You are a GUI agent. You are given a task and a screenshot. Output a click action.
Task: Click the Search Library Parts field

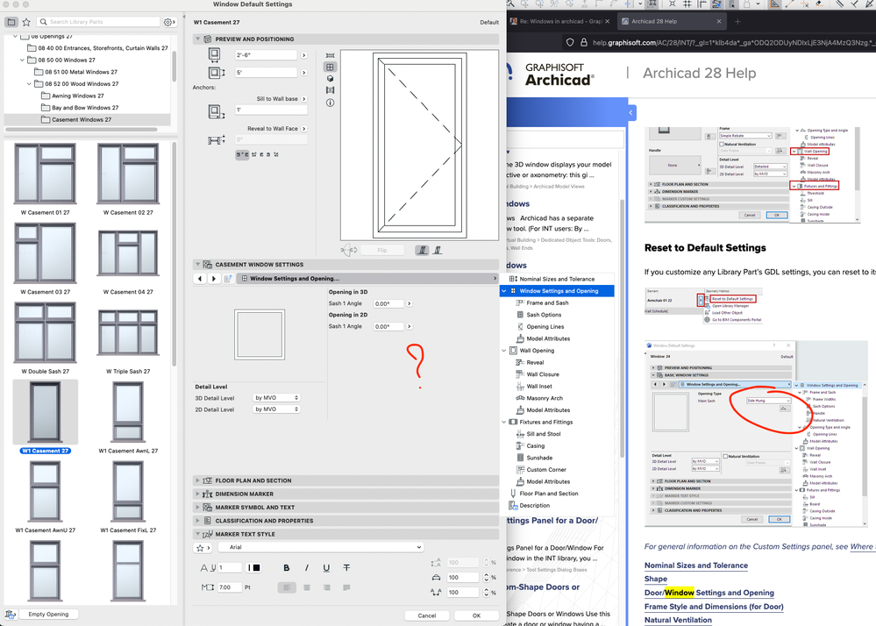(99, 22)
